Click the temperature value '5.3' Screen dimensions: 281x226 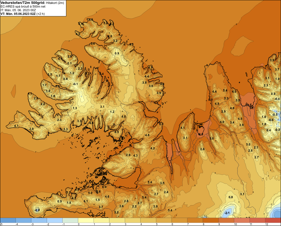point(226,98)
